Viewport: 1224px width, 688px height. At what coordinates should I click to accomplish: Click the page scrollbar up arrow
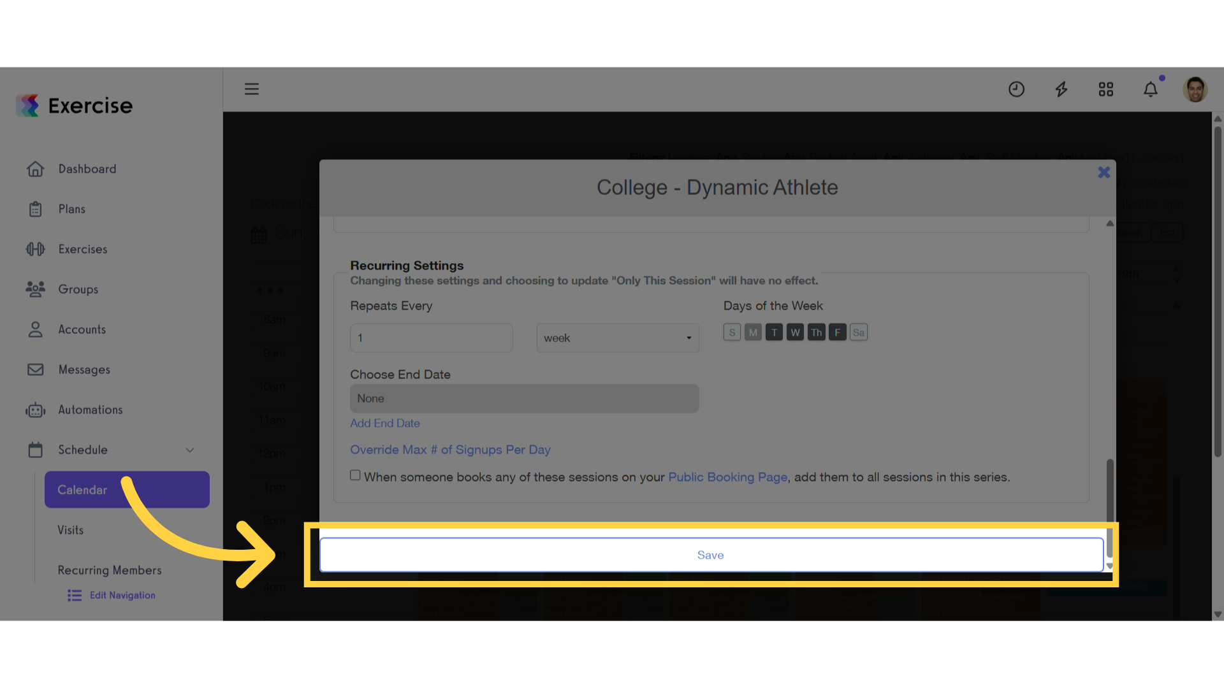coord(1218,118)
